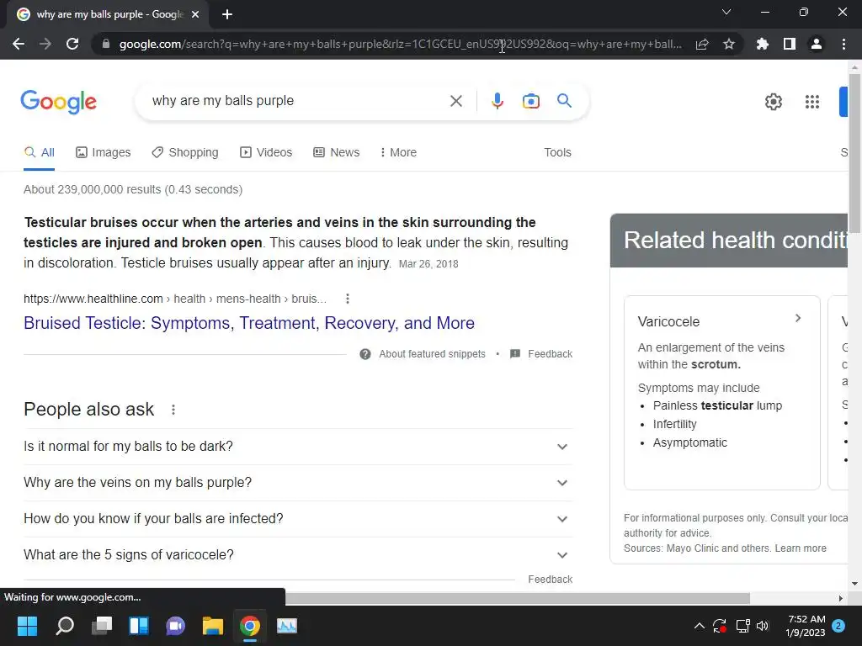This screenshot has width=862, height=646.
Task: Reload the page with the refresh icon
Action: [x=72, y=44]
